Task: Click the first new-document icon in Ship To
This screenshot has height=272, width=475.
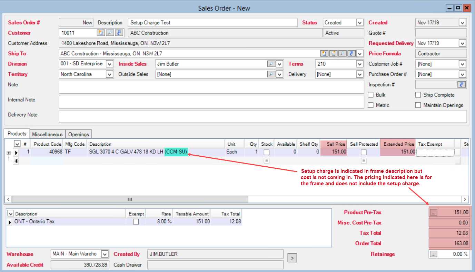Action: 324,54
